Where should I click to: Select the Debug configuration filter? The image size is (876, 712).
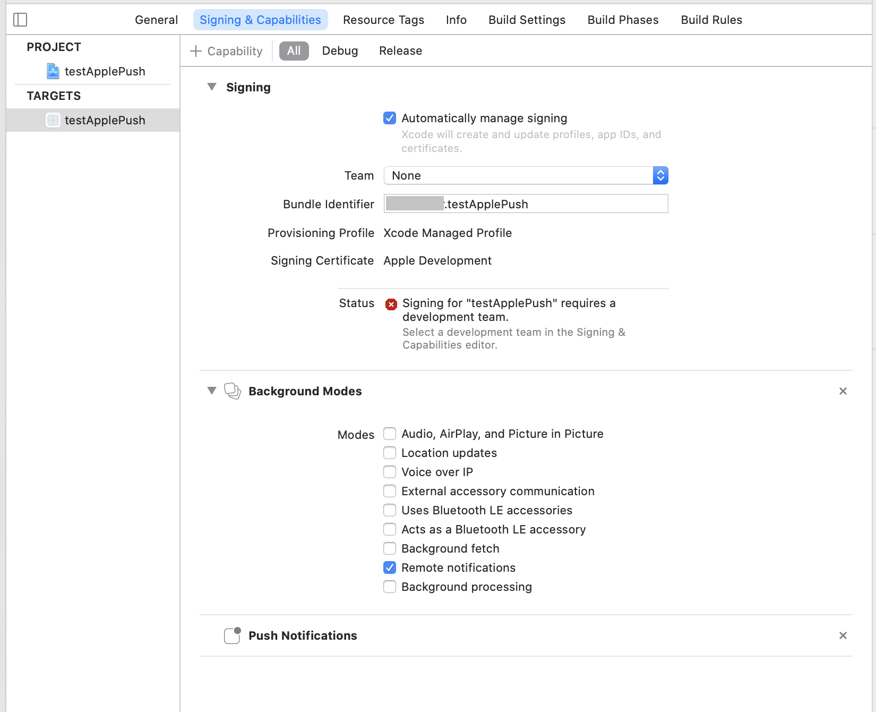pos(340,51)
